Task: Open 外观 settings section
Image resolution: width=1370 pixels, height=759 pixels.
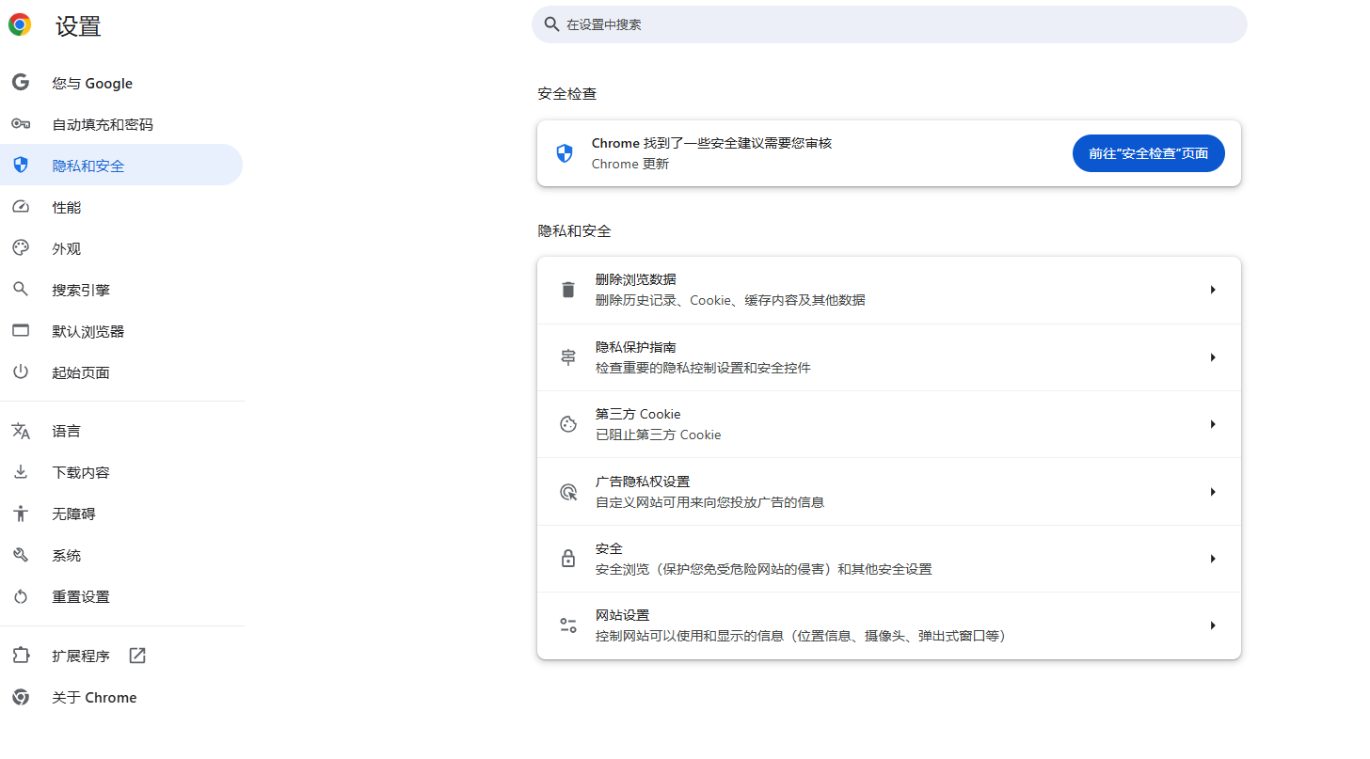Action: [x=121, y=248]
